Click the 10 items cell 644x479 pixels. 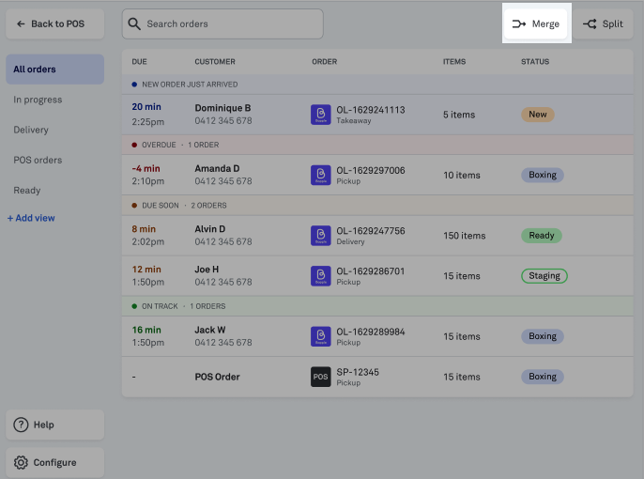[x=462, y=175]
